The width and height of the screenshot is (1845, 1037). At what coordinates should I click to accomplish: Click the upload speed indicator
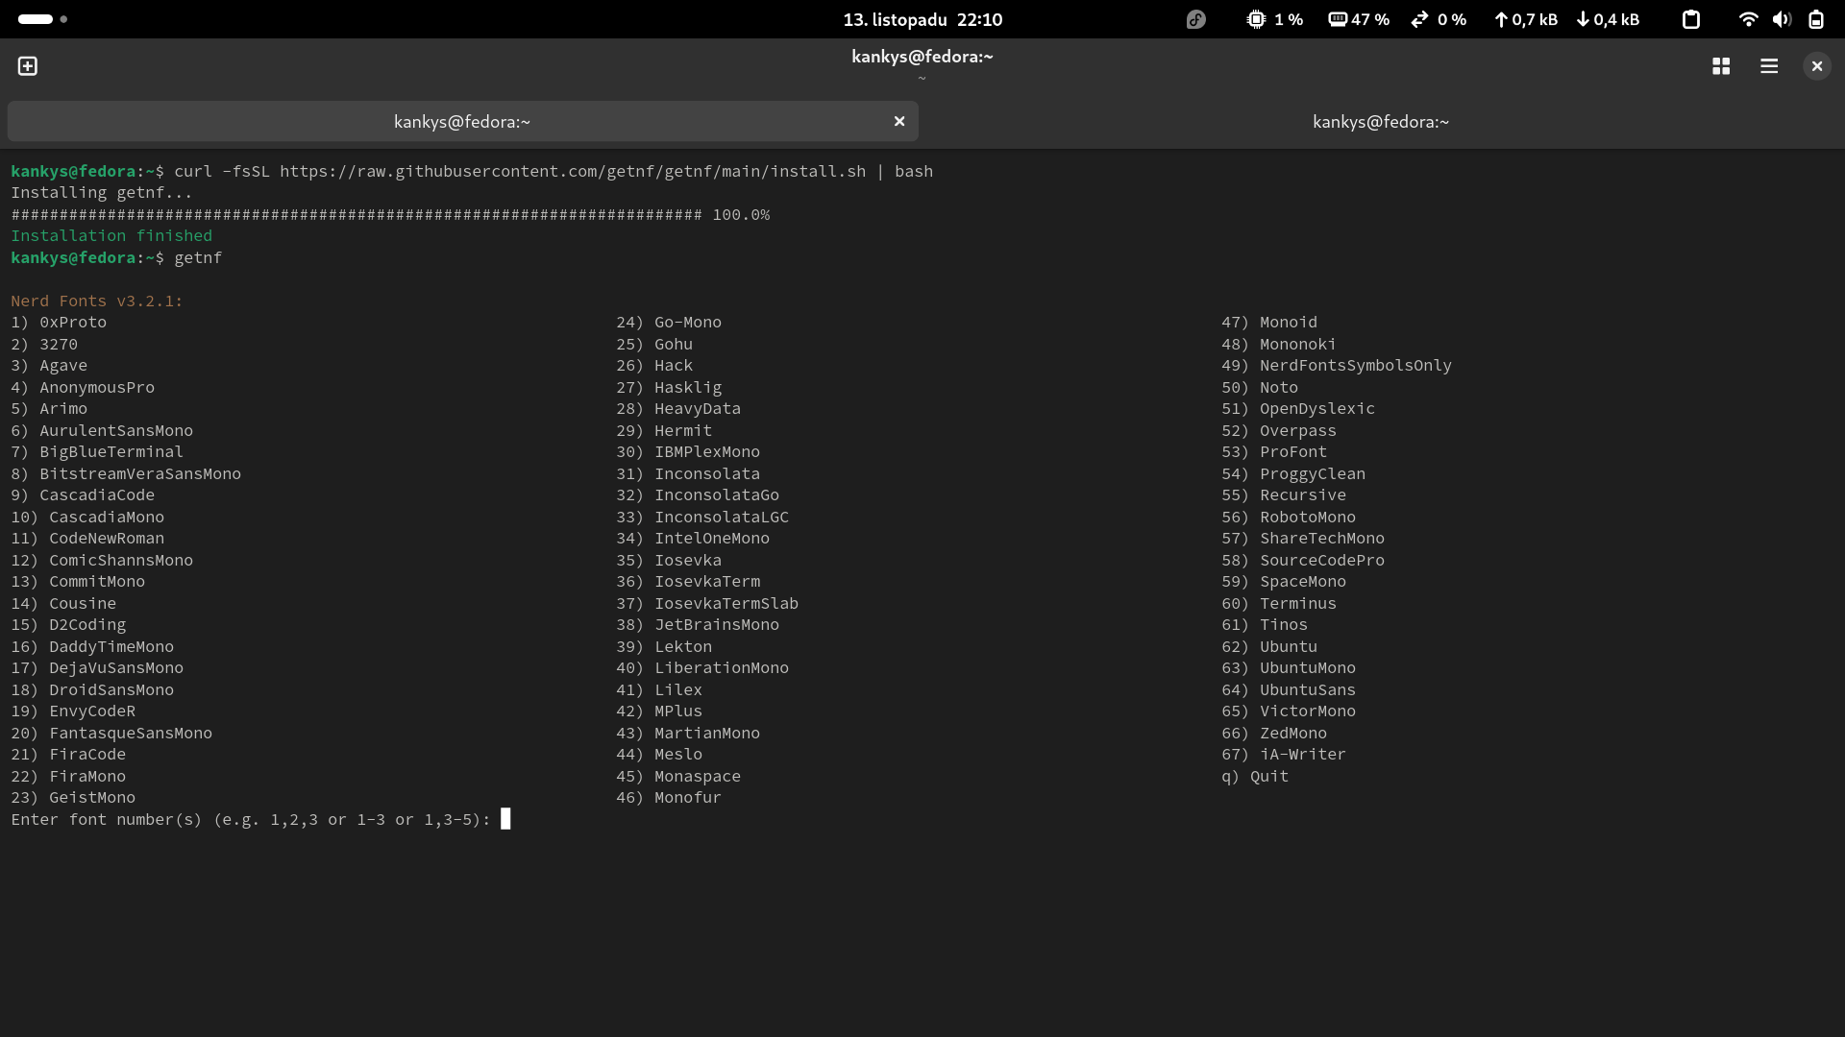tap(1525, 19)
